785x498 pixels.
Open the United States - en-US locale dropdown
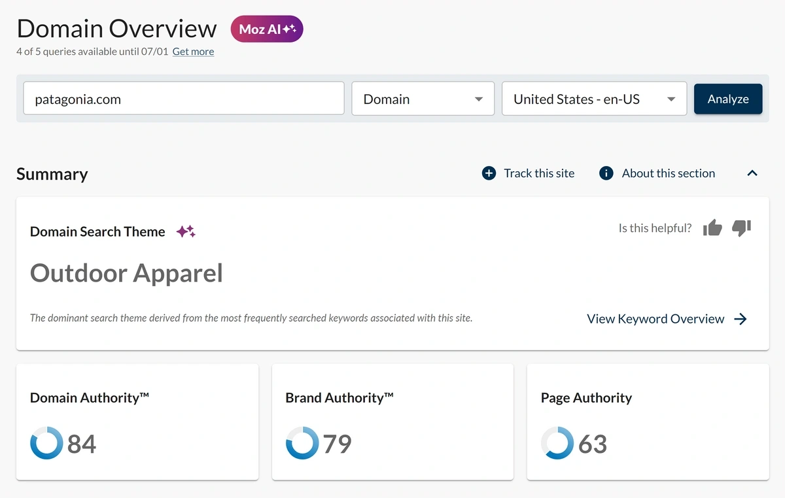(594, 99)
